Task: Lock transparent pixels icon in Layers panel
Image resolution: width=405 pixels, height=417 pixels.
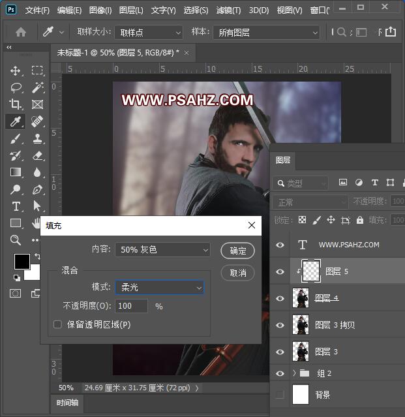Action: (x=302, y=220)
